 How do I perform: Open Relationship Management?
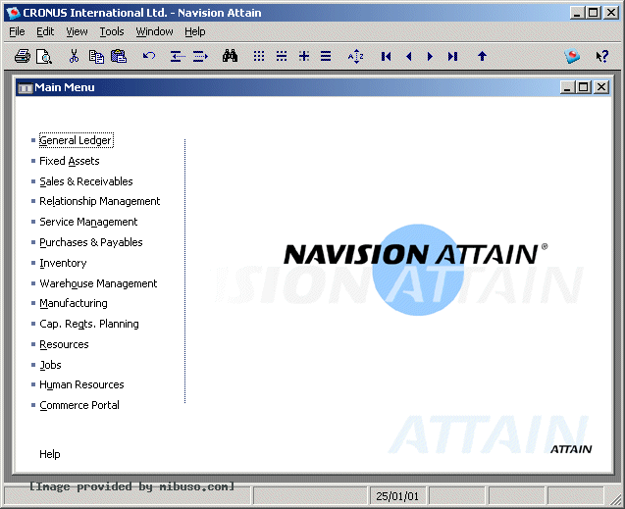[x=100, y=201]
